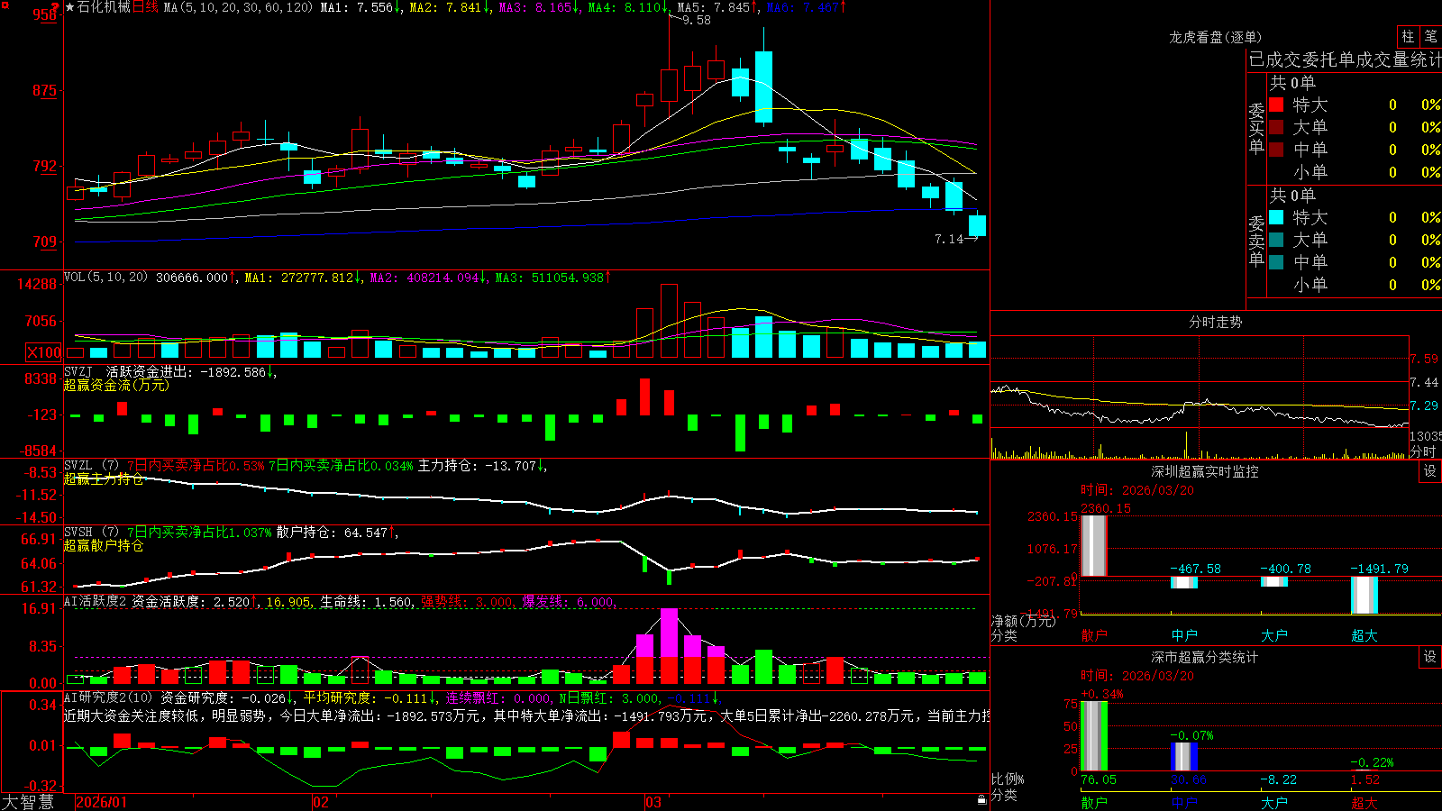Click the ×100 volume unit box
This screenshot has height=811, width=1442.
[x=44, y=352]
